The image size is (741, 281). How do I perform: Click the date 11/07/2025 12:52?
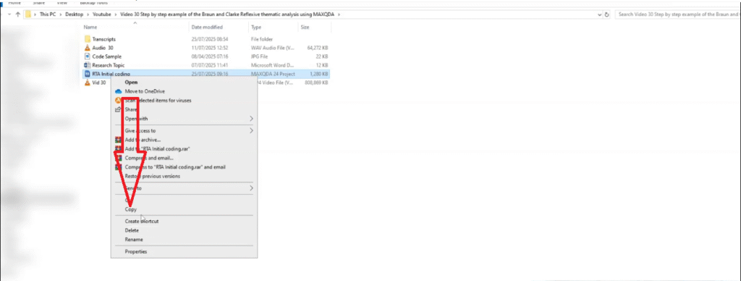click(x=210, y=48)
